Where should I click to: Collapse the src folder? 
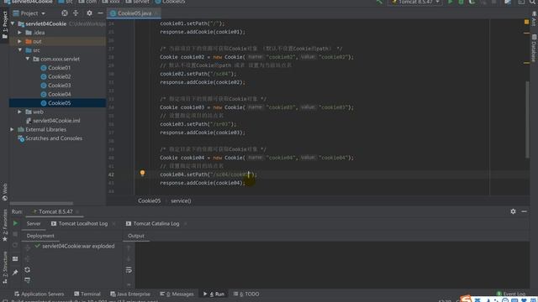click(20, 50)
